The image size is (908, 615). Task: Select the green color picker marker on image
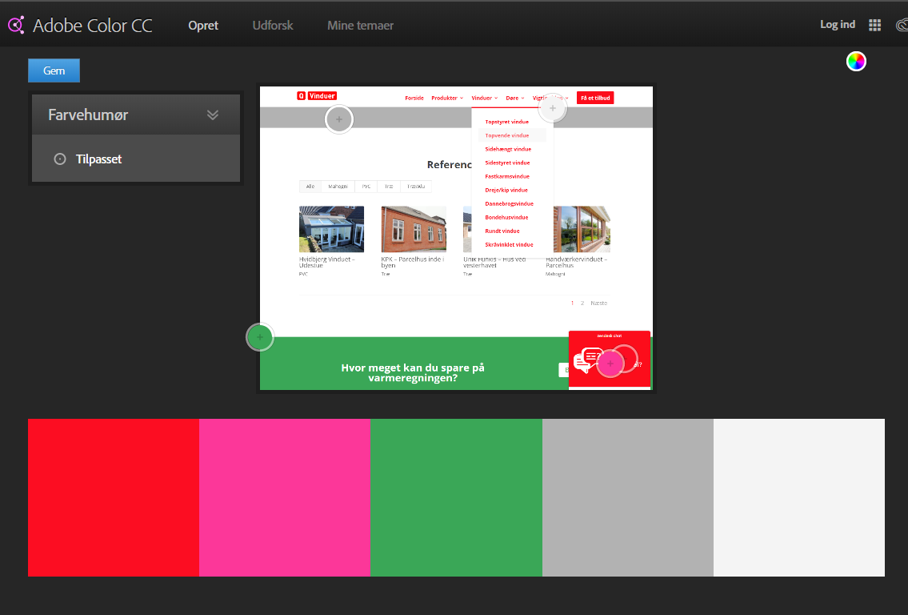pyautogui.click(x=260, y=338)
